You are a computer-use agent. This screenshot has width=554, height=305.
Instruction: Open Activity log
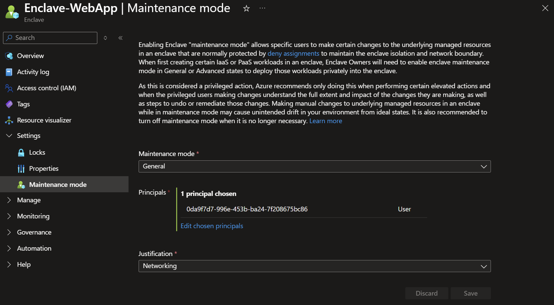click(33, 72)
